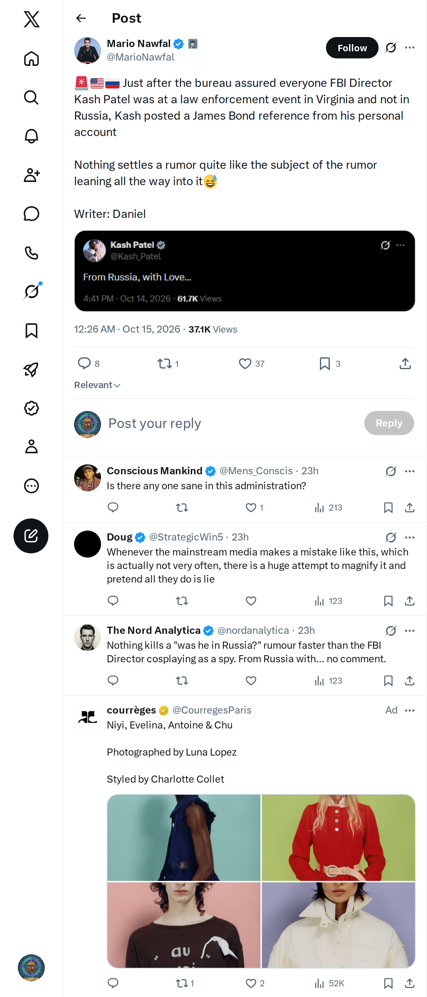Go back with the arrow icon
The height and width of the screenshot is (997, 427).
coord(81,18)
